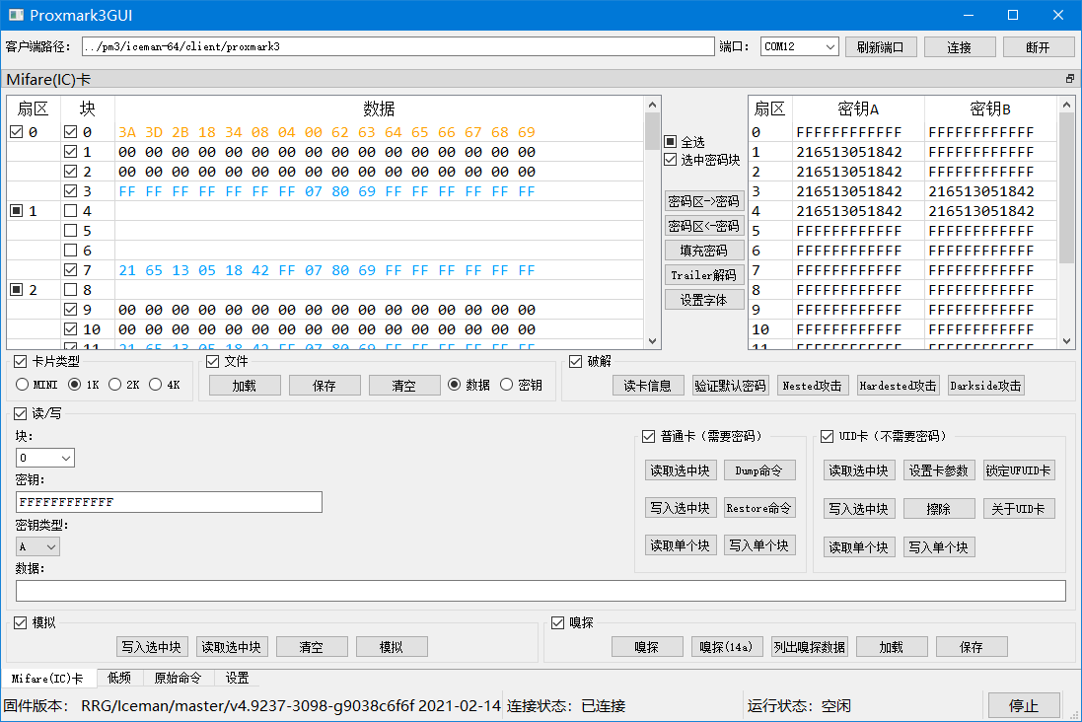
Task: Uncheck the 选中密码块 checkbox
Action: 671,160
